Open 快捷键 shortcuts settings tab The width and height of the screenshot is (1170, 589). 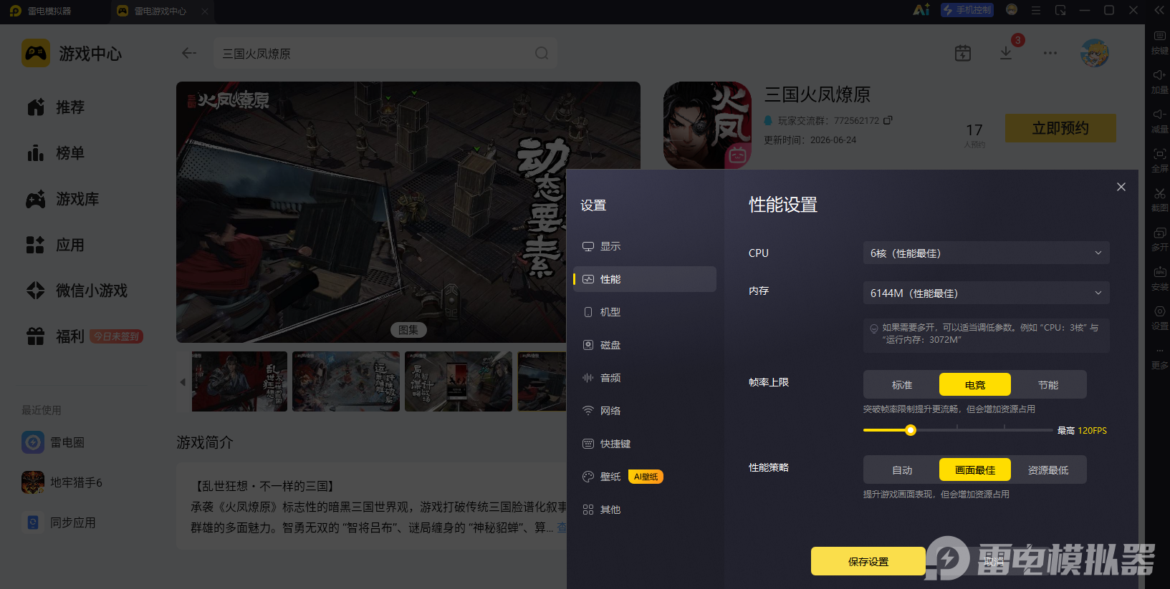pyautogui.click(x=645, y=444)
